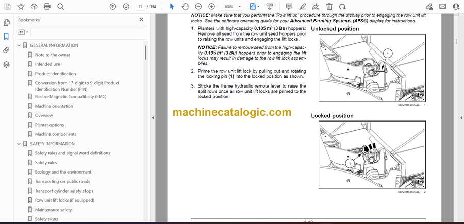
Task: Jump to the 'Machine orientation' bookmark
Action: point(54,106)
